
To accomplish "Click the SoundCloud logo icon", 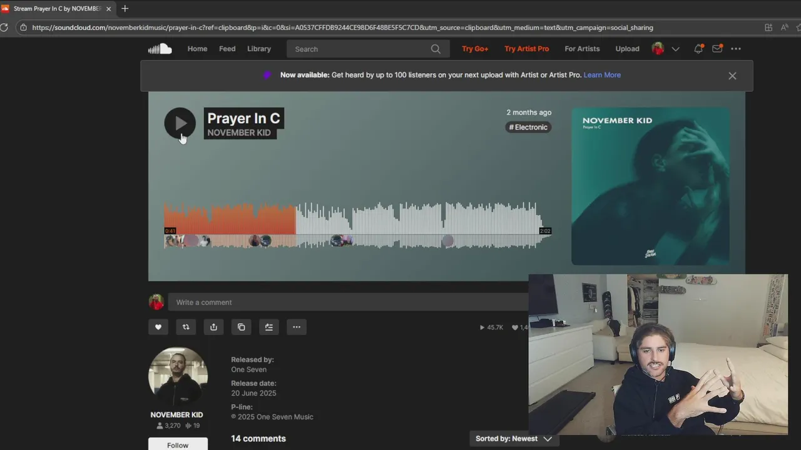I will pos(160,49).
